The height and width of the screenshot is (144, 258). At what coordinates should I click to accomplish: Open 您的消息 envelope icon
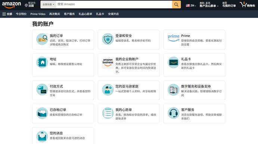(x=42, y=137)
